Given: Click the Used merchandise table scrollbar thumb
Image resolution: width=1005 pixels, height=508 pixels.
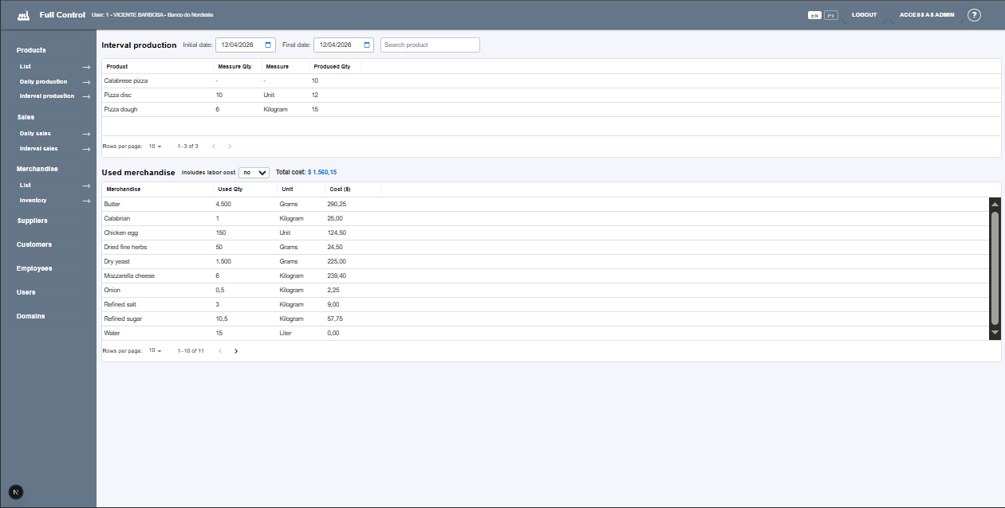Looking at the screenshot, I should [x=995, y=267].
